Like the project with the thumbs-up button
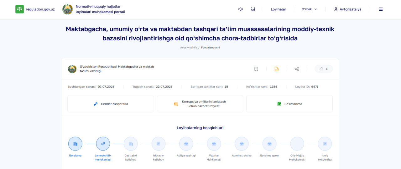The height and width of the screenshot is (169, 401). 324,69
